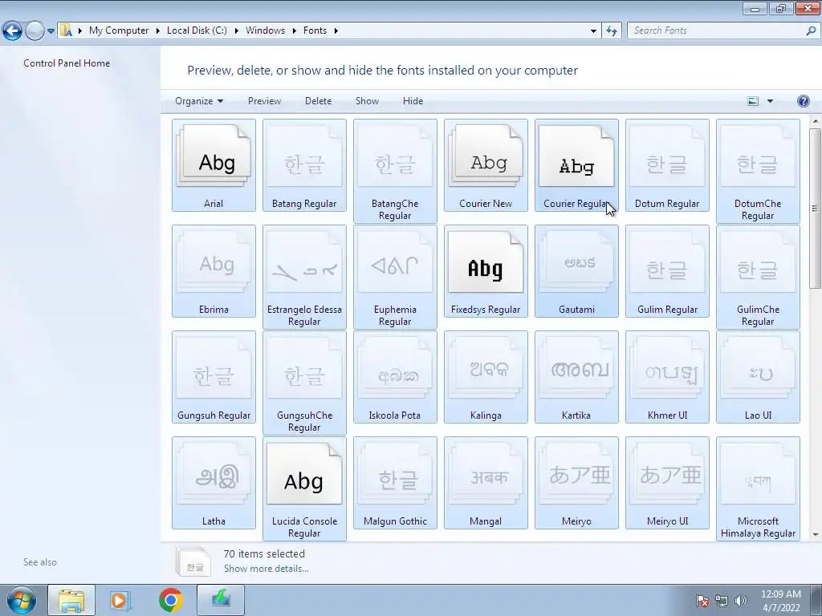Viewport: 822px width, 616px height.
Task: Select Microsoft Himalaya Regular font
Action: pos(758,488)
